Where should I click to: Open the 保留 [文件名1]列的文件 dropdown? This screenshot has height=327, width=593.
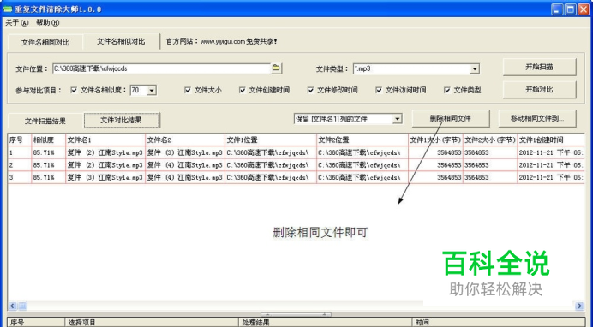pyautogui.click(x=397, y=119)
